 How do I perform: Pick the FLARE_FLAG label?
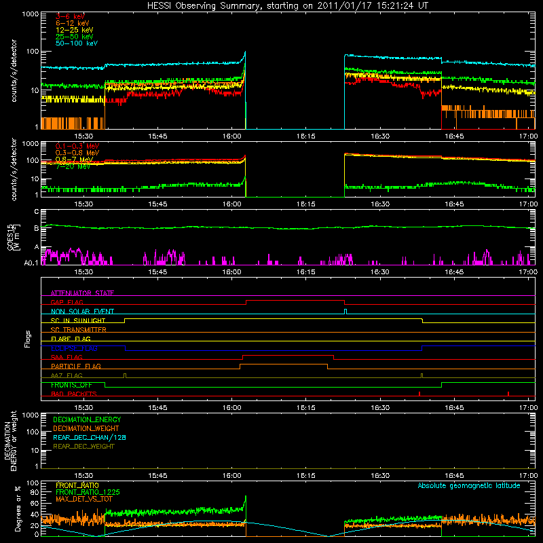pos(71,339)
